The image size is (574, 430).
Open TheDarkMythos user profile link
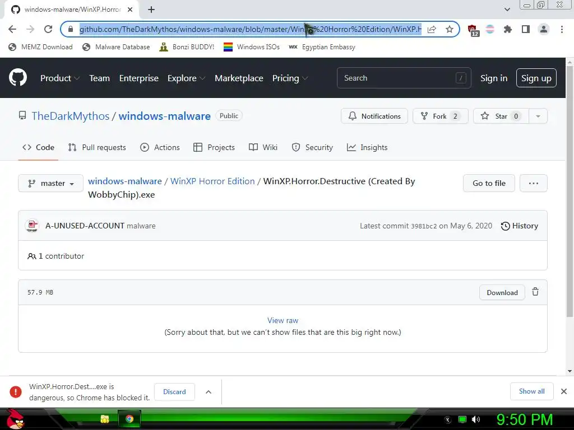[x=70, y=116]
